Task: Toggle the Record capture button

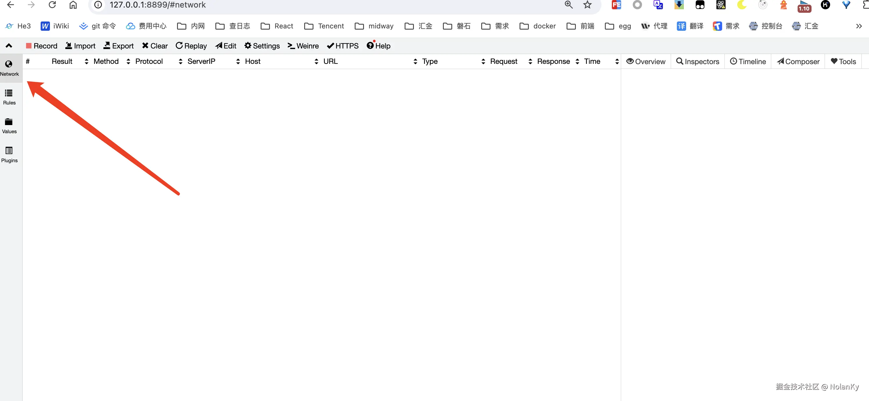Action: [42, 46]
